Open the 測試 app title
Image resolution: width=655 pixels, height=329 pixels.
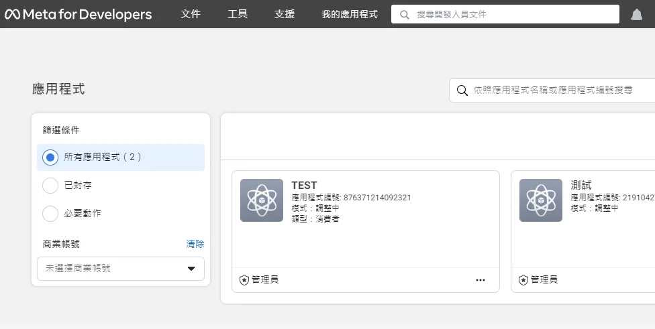point(581,185)
